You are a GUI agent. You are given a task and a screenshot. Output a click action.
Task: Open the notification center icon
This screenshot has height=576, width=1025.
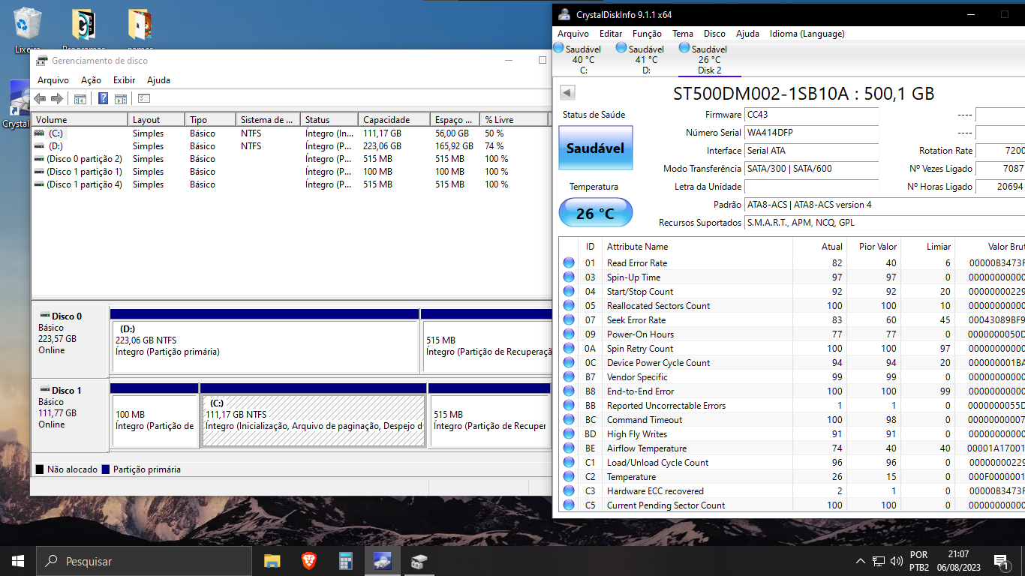point(1001,561)
